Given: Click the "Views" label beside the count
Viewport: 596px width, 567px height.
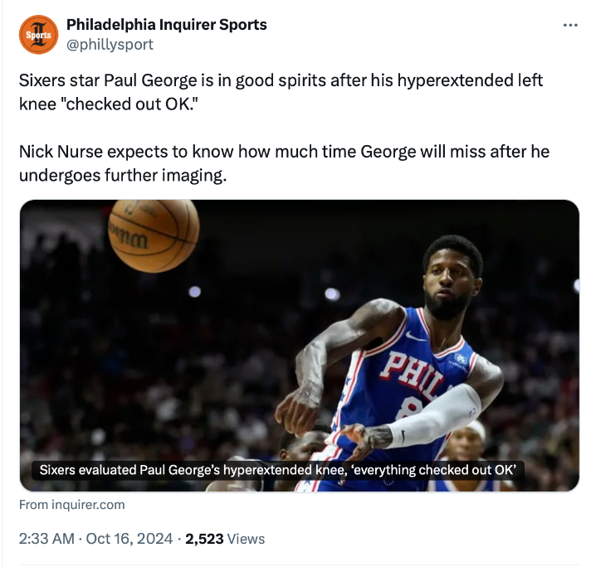Looking at the screenshot, I should coord(246,539).
